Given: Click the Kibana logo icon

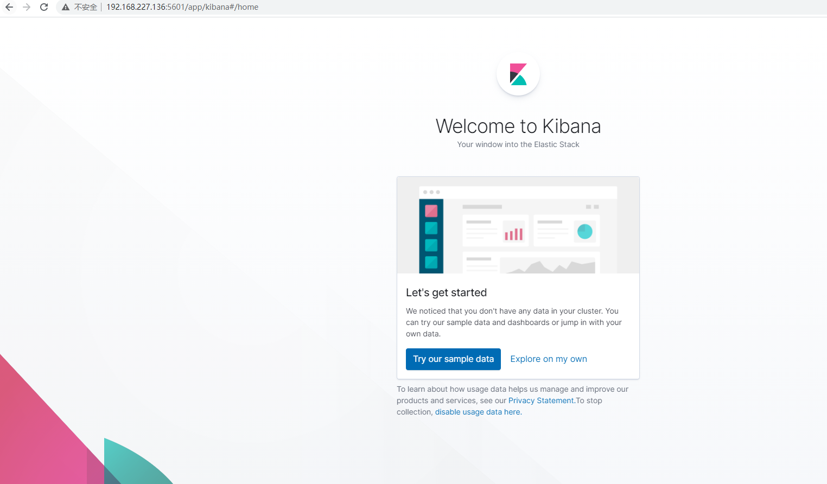Looking at the screenshot, I should [518, 74].
